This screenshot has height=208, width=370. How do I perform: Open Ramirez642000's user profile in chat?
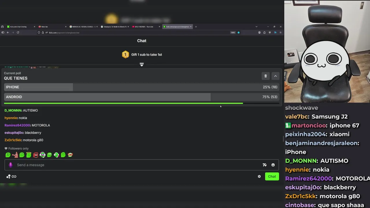[x=17, y=125]
